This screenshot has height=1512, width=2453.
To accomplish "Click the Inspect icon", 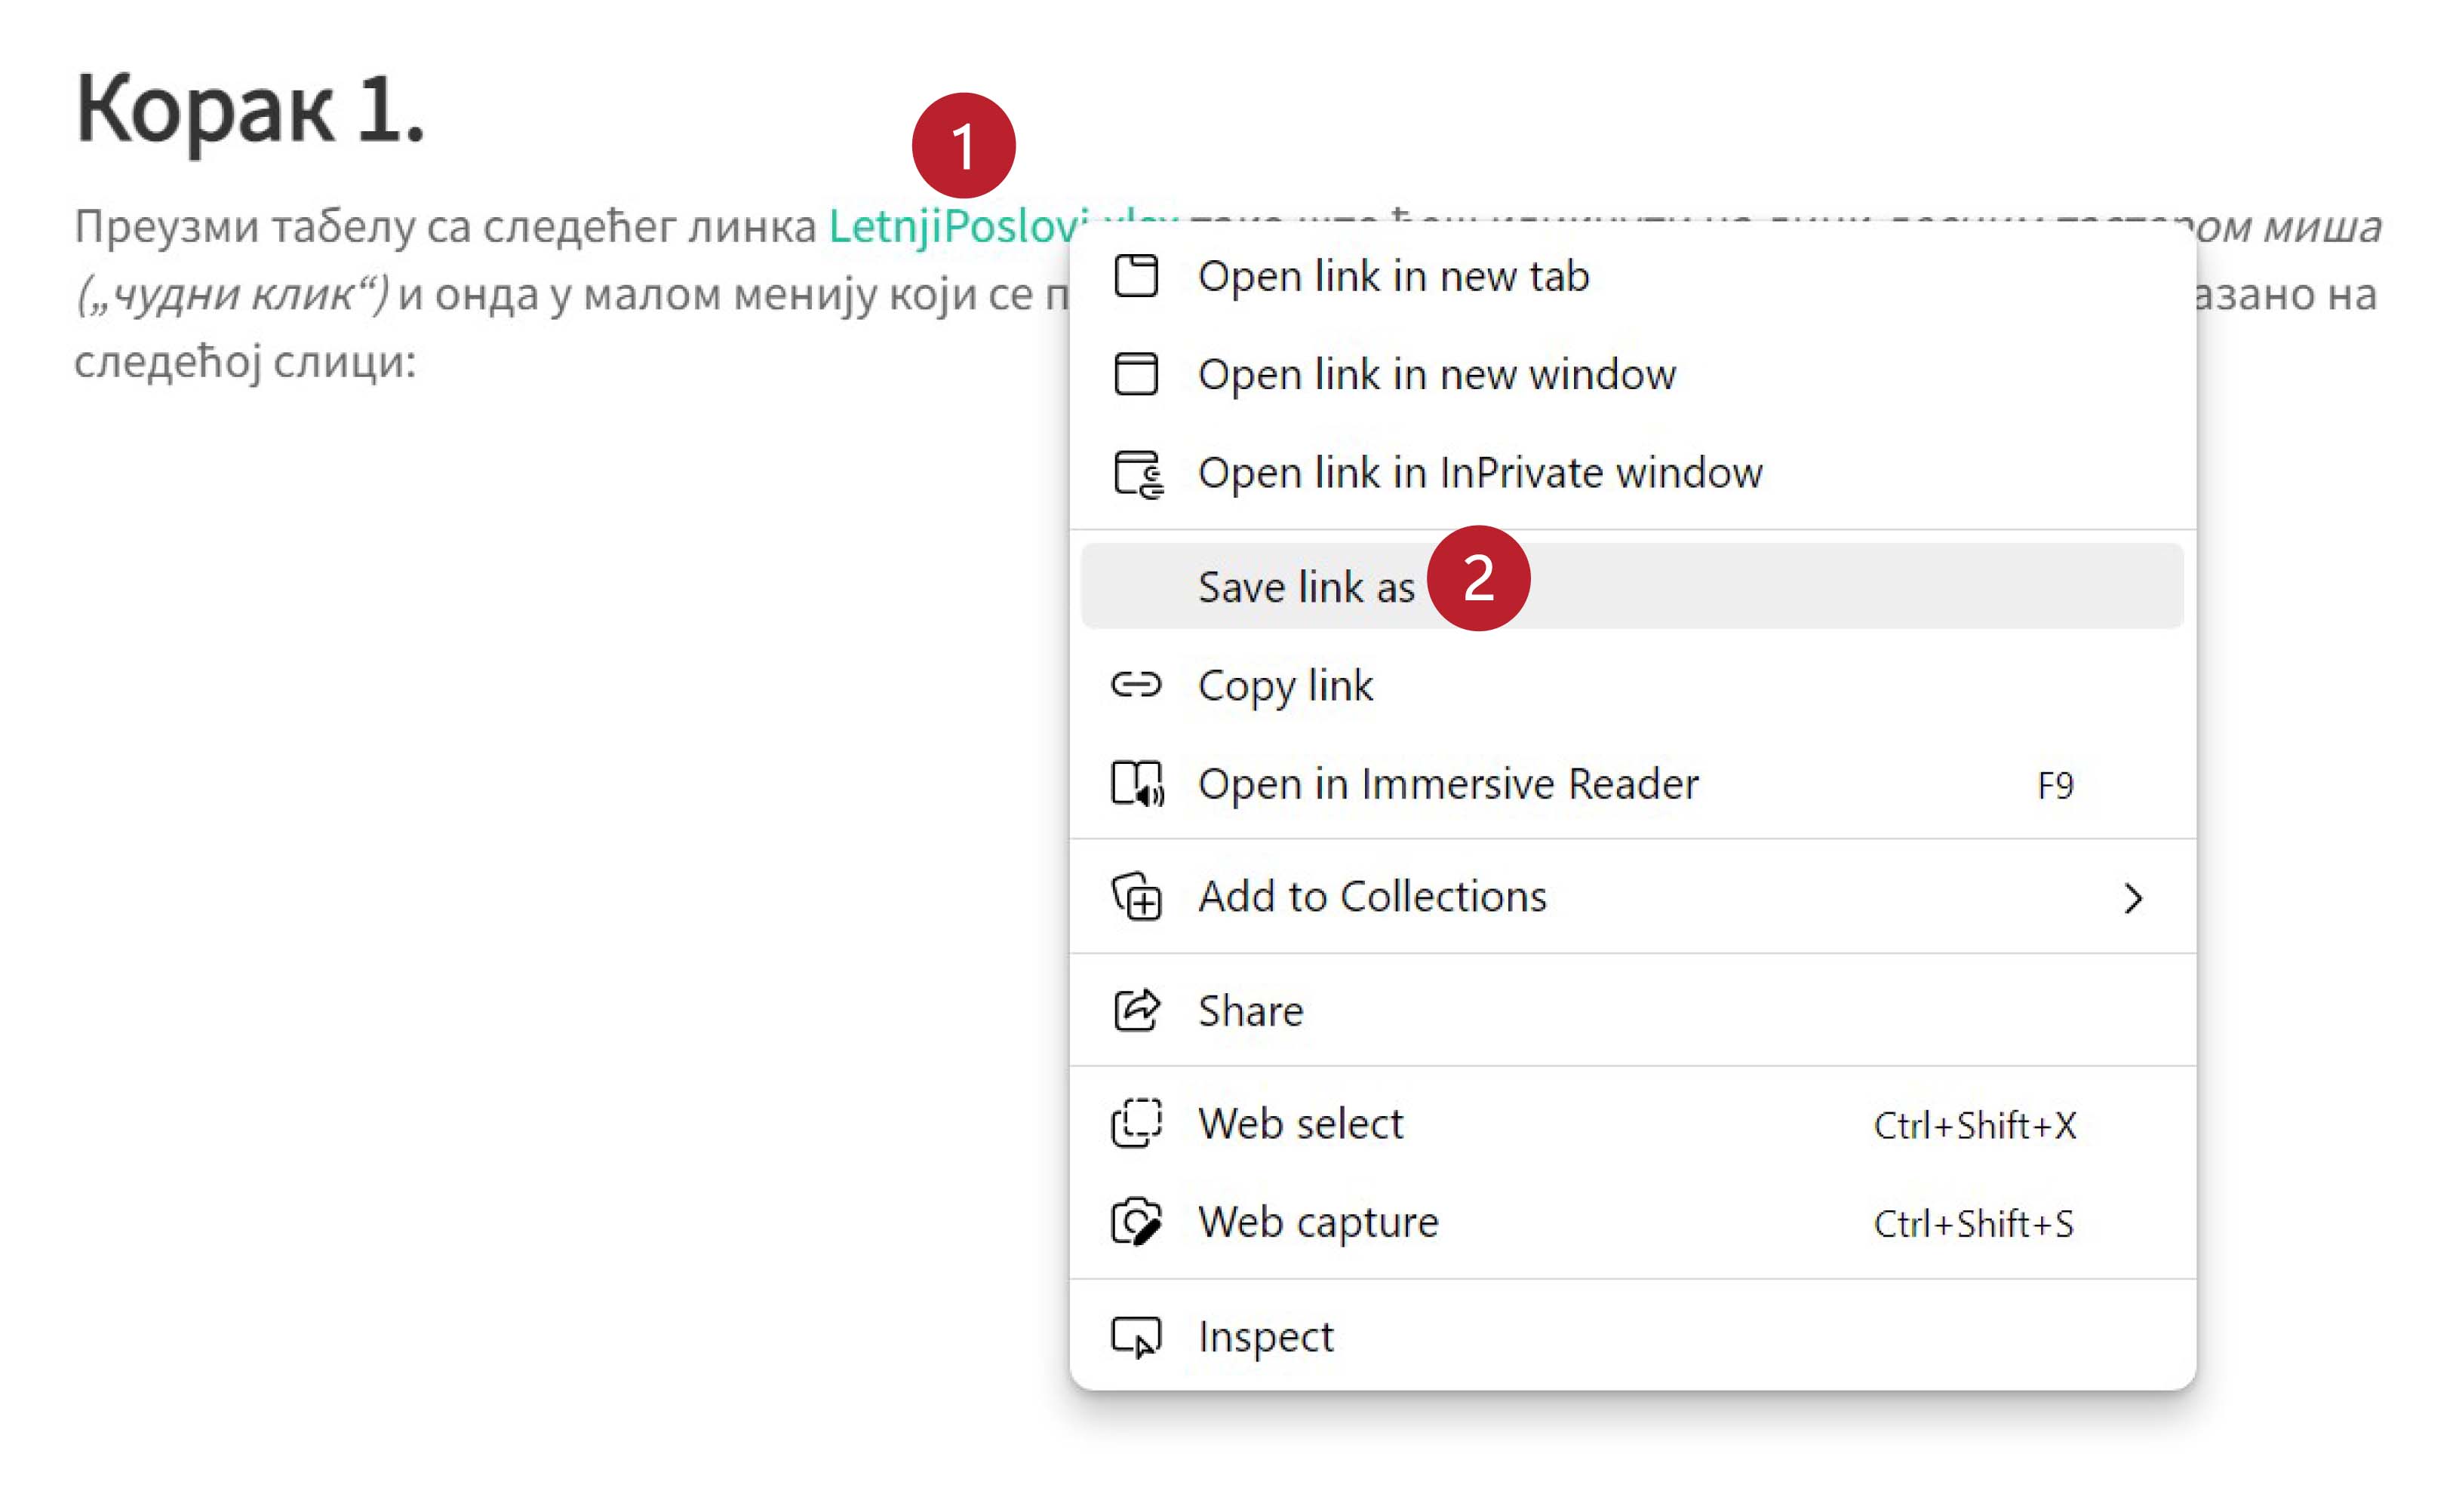I will 1136,1336.
